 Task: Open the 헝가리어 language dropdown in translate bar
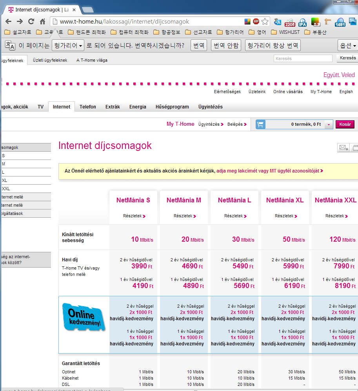68,45
